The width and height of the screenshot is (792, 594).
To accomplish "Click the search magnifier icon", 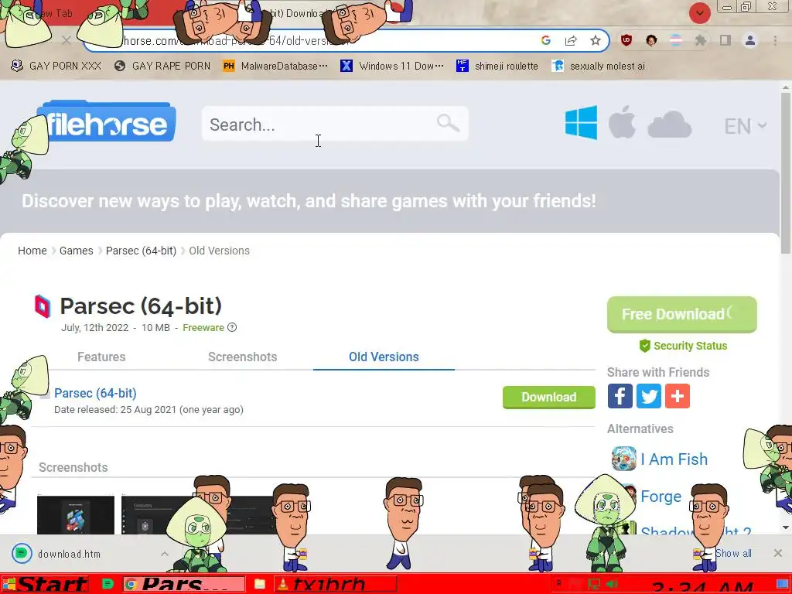I will 448,123.
